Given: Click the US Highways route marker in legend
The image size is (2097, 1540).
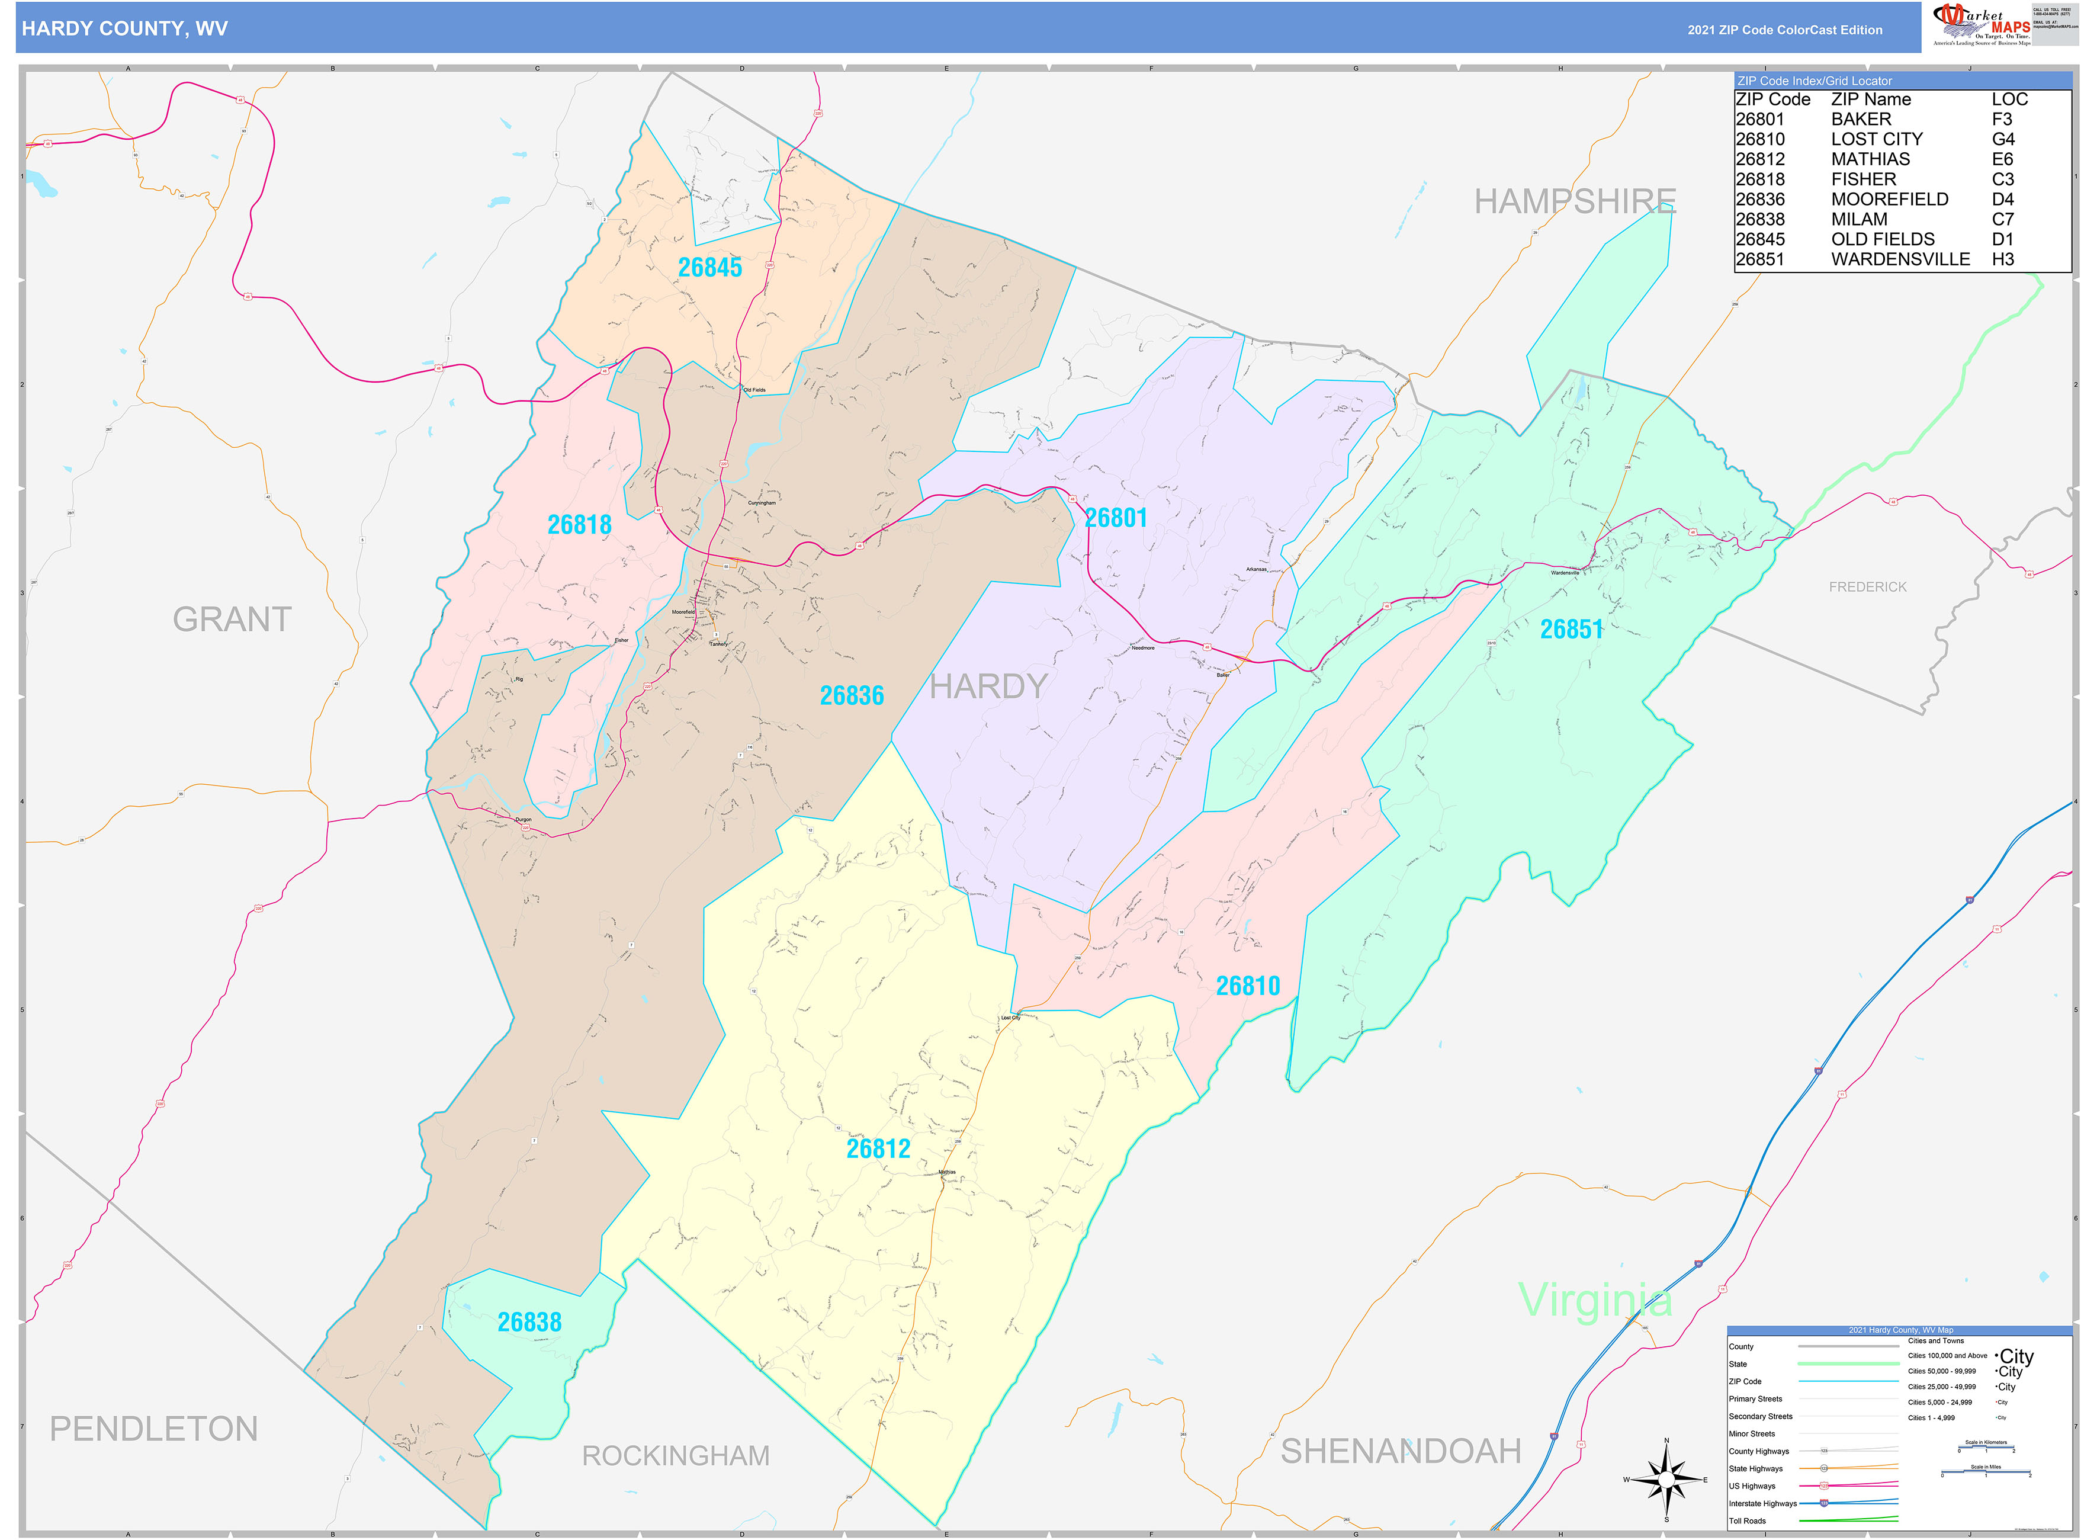Looking at the screenshot, I should pos(1824,1485).
